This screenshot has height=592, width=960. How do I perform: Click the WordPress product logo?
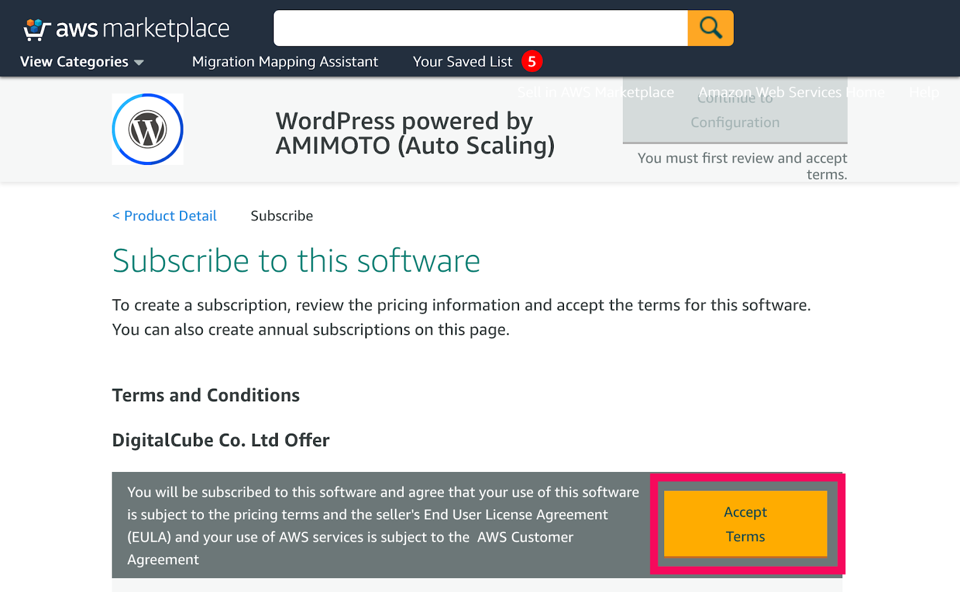148,129
